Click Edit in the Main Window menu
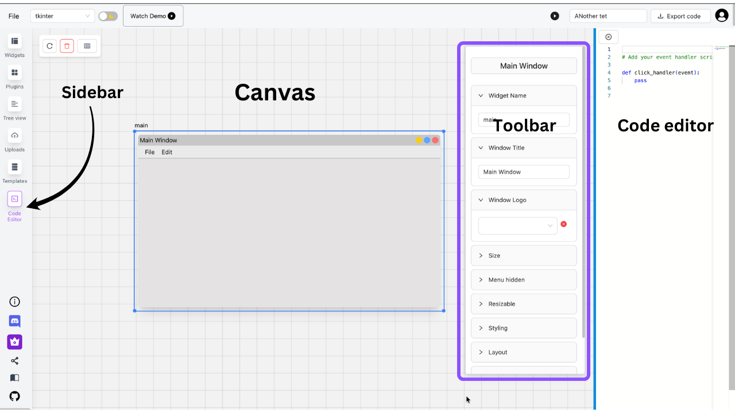The width and height of the screenshot is (735, 413). [167, 152]
